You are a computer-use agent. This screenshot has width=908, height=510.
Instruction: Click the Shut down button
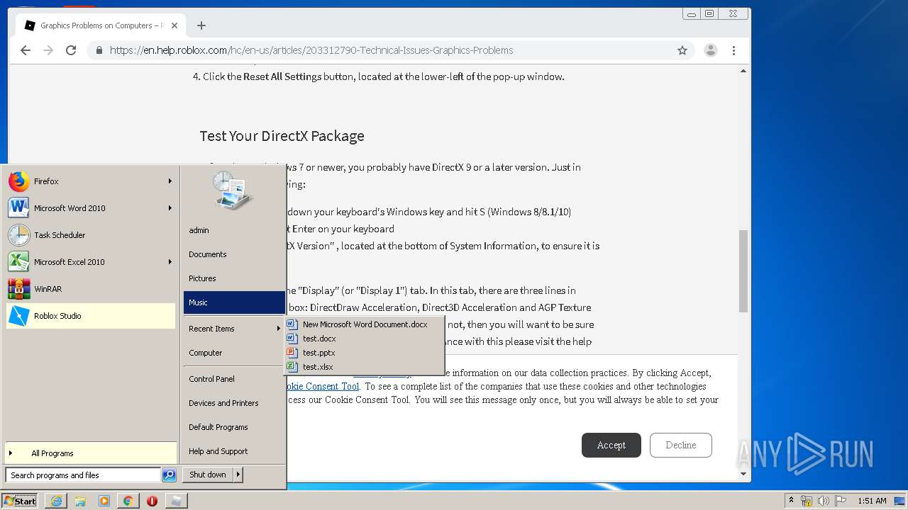[208, 475]
